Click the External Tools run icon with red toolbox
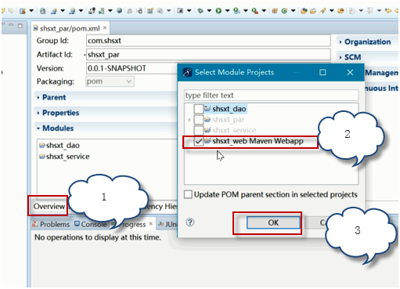Image resolution: width=400 pixels, height=289 pixels. 254,11
